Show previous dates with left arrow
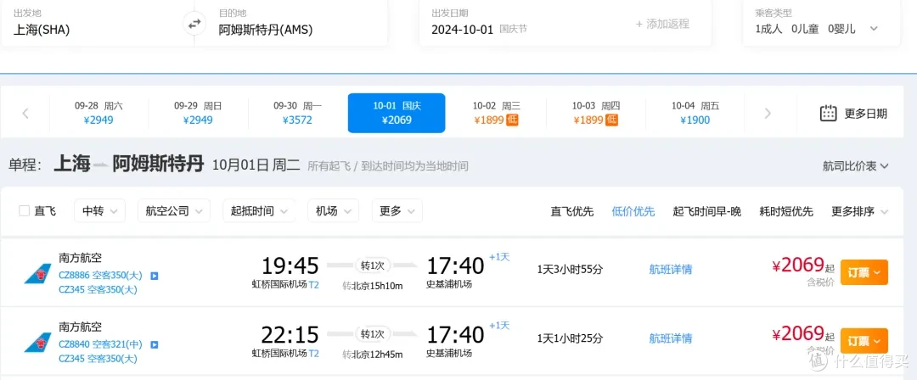This screenshot has width=917, height=380. point(25,114)
